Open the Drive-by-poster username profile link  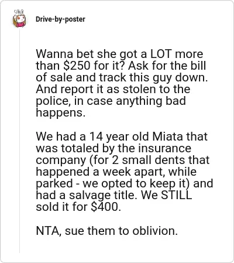coord(60,19)
